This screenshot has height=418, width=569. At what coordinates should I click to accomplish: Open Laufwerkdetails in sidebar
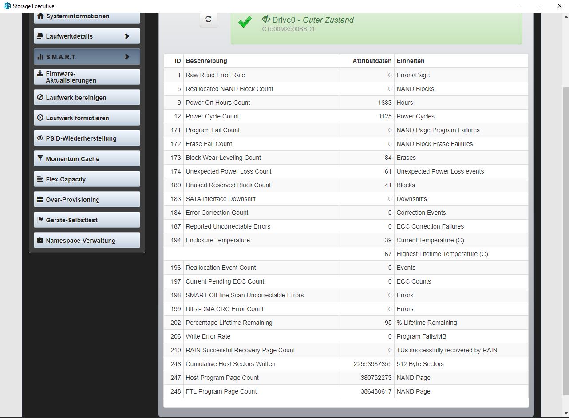pos(87,36)
